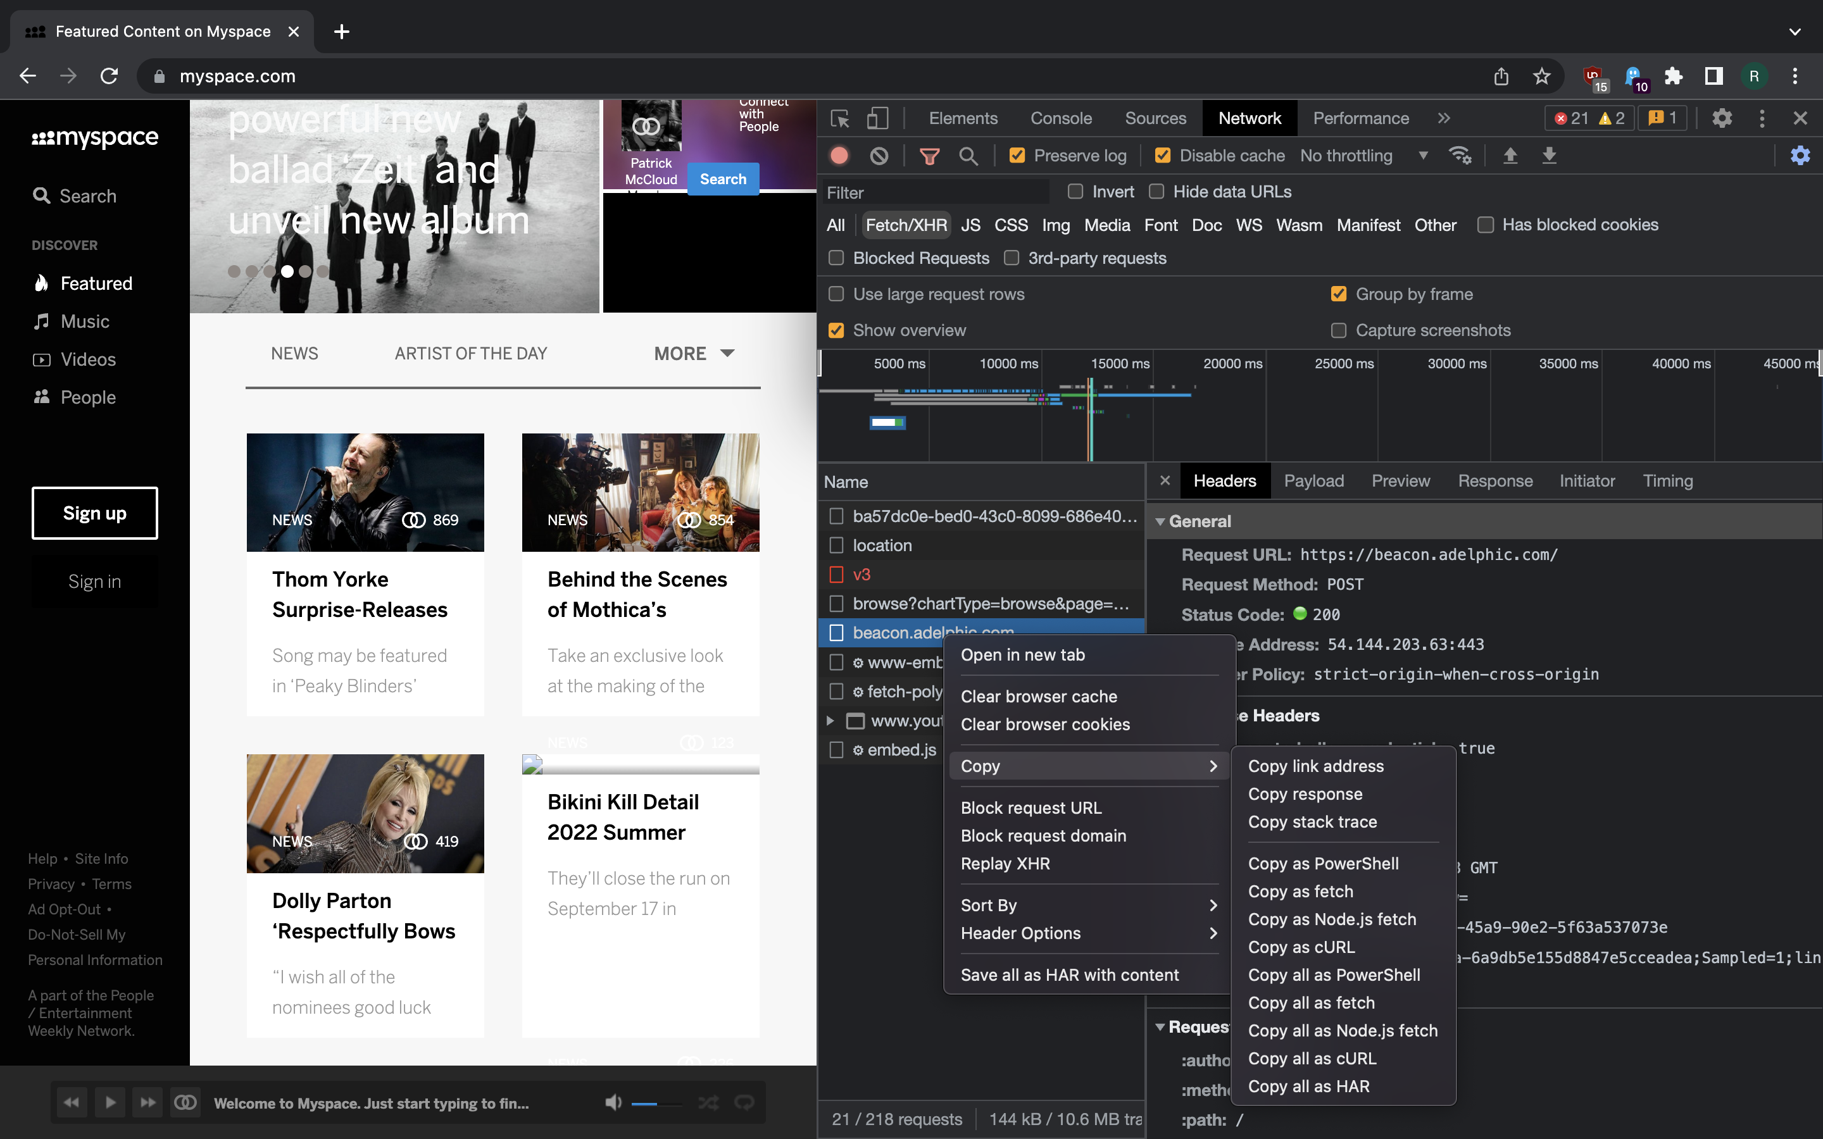Enable the Invert filter checkbox
This screenshot has height=1139, width=1823.
coord(1075,192)
